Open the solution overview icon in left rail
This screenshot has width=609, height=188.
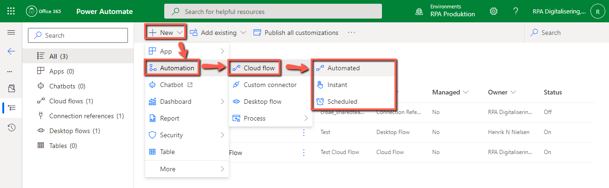tap(12, 88)
